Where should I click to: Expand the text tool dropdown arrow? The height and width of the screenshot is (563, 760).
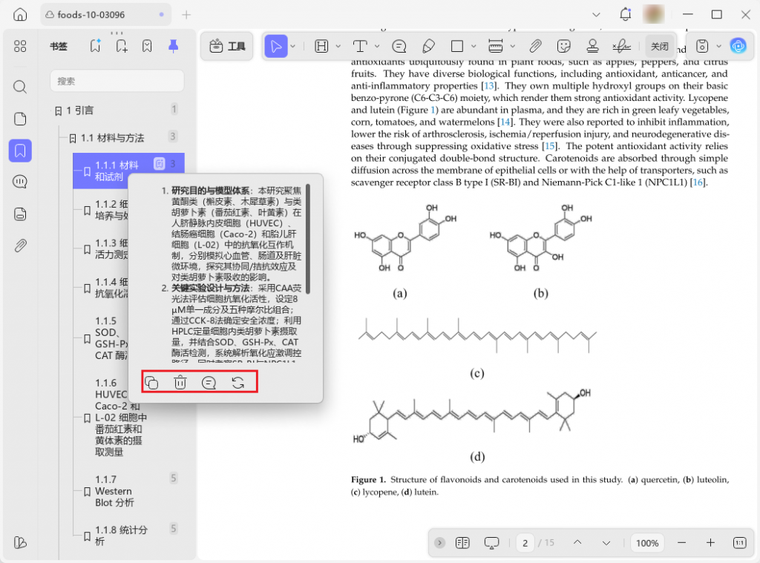[x=376, y=46]
